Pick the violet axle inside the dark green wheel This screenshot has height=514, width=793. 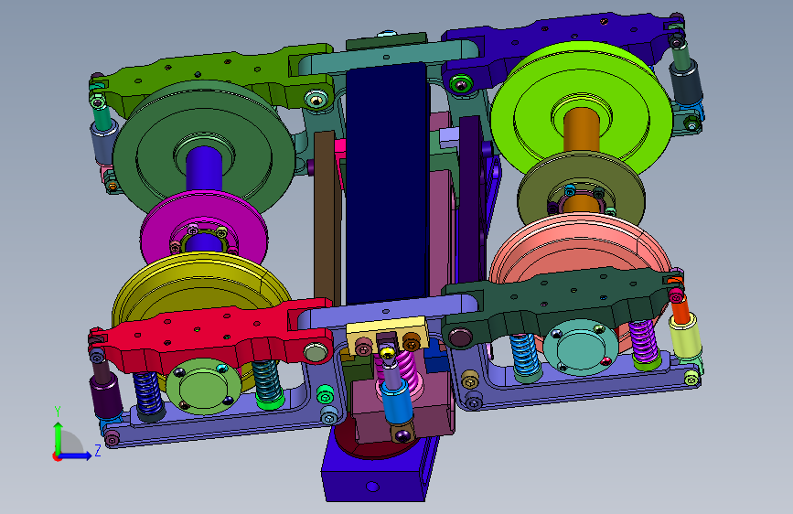pos(204,168)
